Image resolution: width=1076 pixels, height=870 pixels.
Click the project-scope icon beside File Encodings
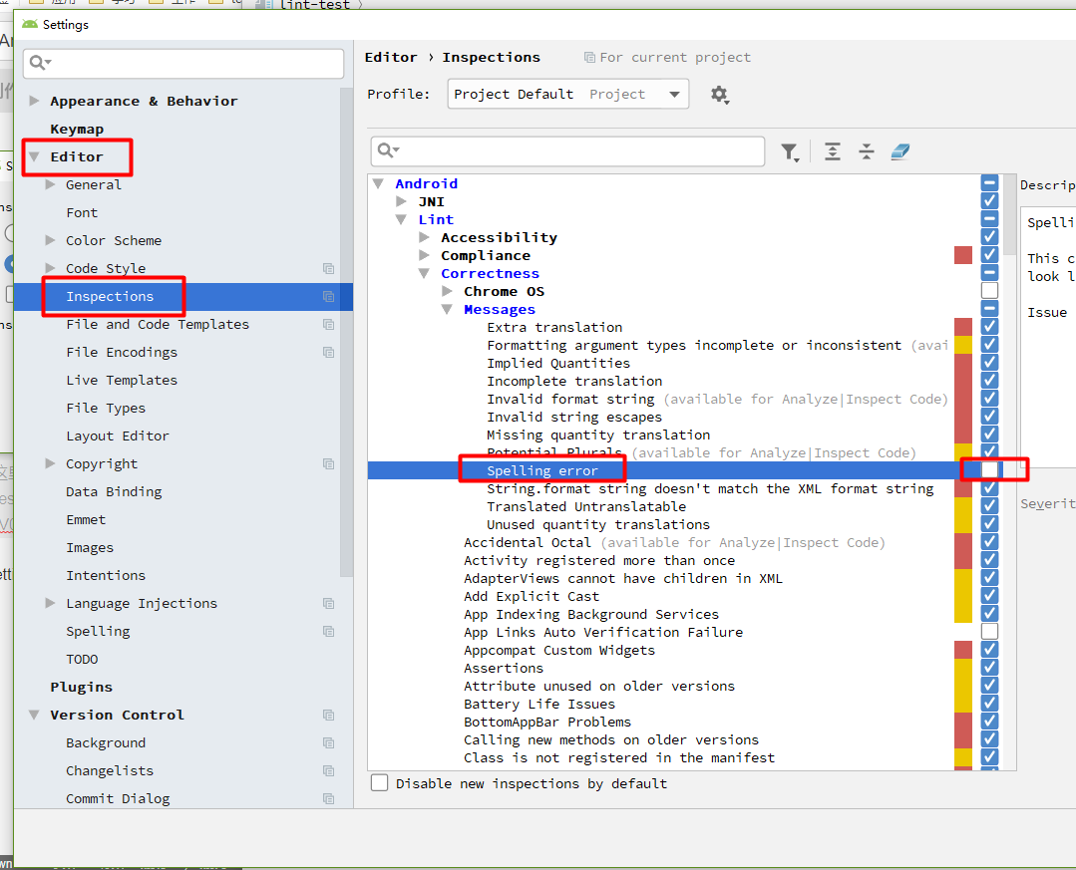(x=329, y=353)
